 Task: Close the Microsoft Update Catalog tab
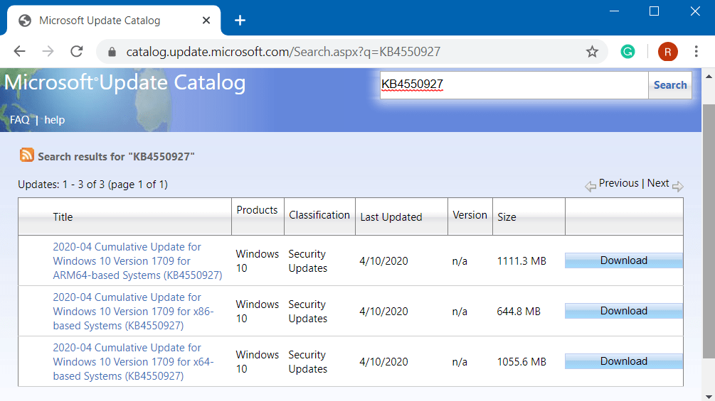(206, 21)
